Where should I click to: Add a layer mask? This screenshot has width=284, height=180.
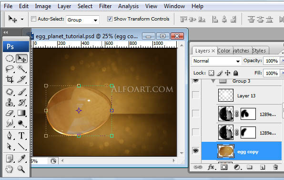[x=224, y=167]
